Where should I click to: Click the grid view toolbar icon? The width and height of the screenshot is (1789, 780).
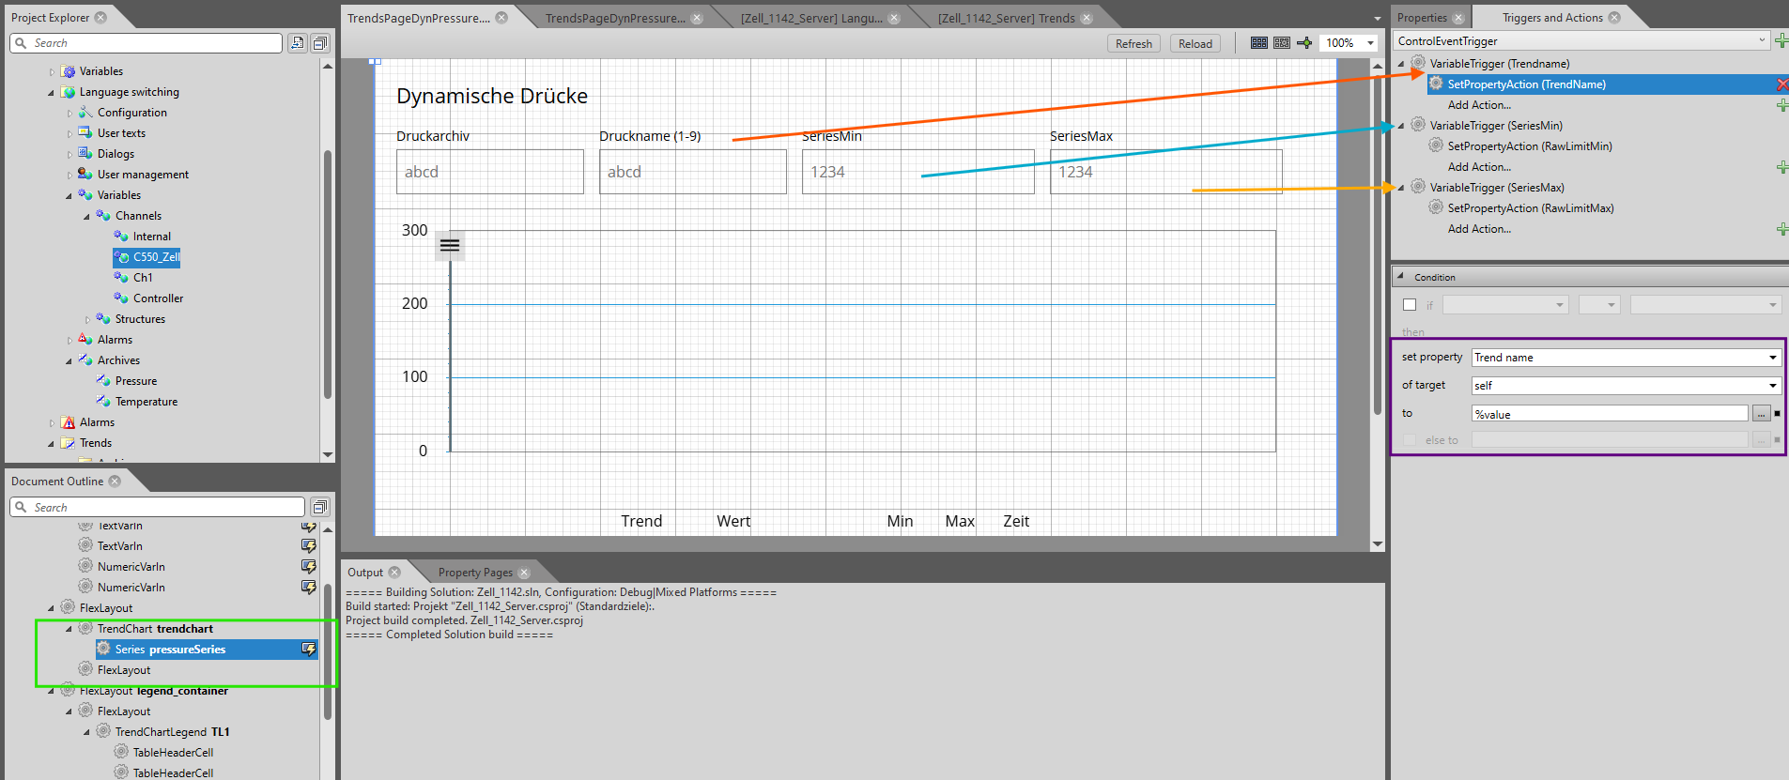coord(1259,43)
